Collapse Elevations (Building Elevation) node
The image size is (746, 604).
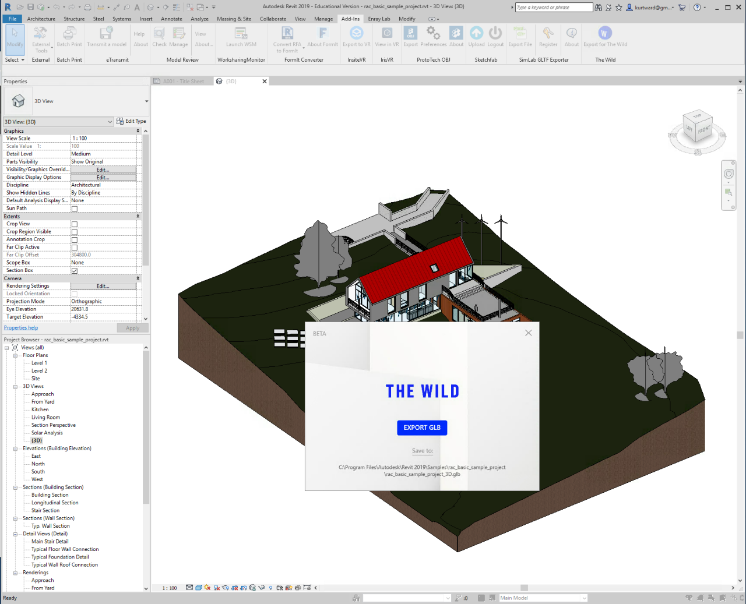pyautogui.click(x=16, y=448)
